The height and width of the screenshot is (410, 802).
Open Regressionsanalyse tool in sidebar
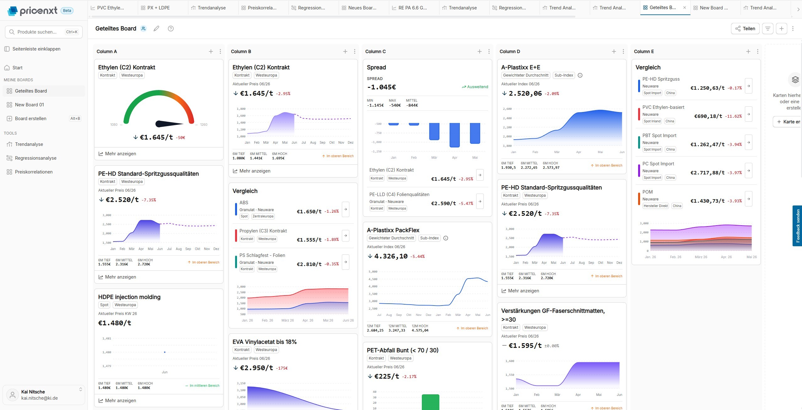coord(44,158)
